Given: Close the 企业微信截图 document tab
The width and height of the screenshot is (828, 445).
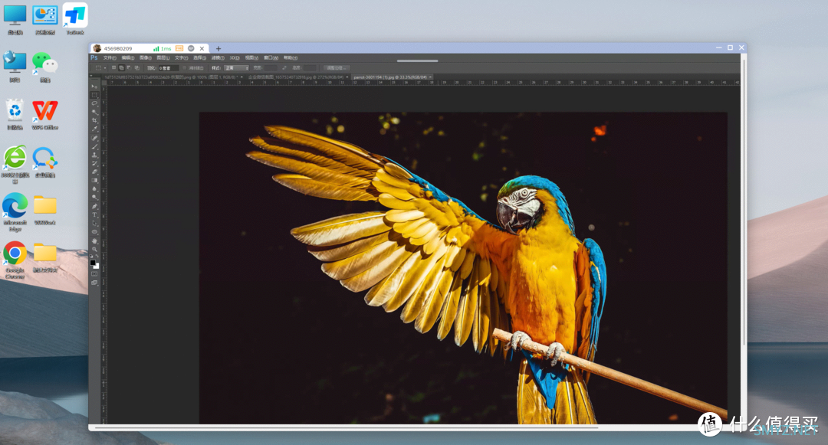Looking at the screenshot, I should (347, 77).
